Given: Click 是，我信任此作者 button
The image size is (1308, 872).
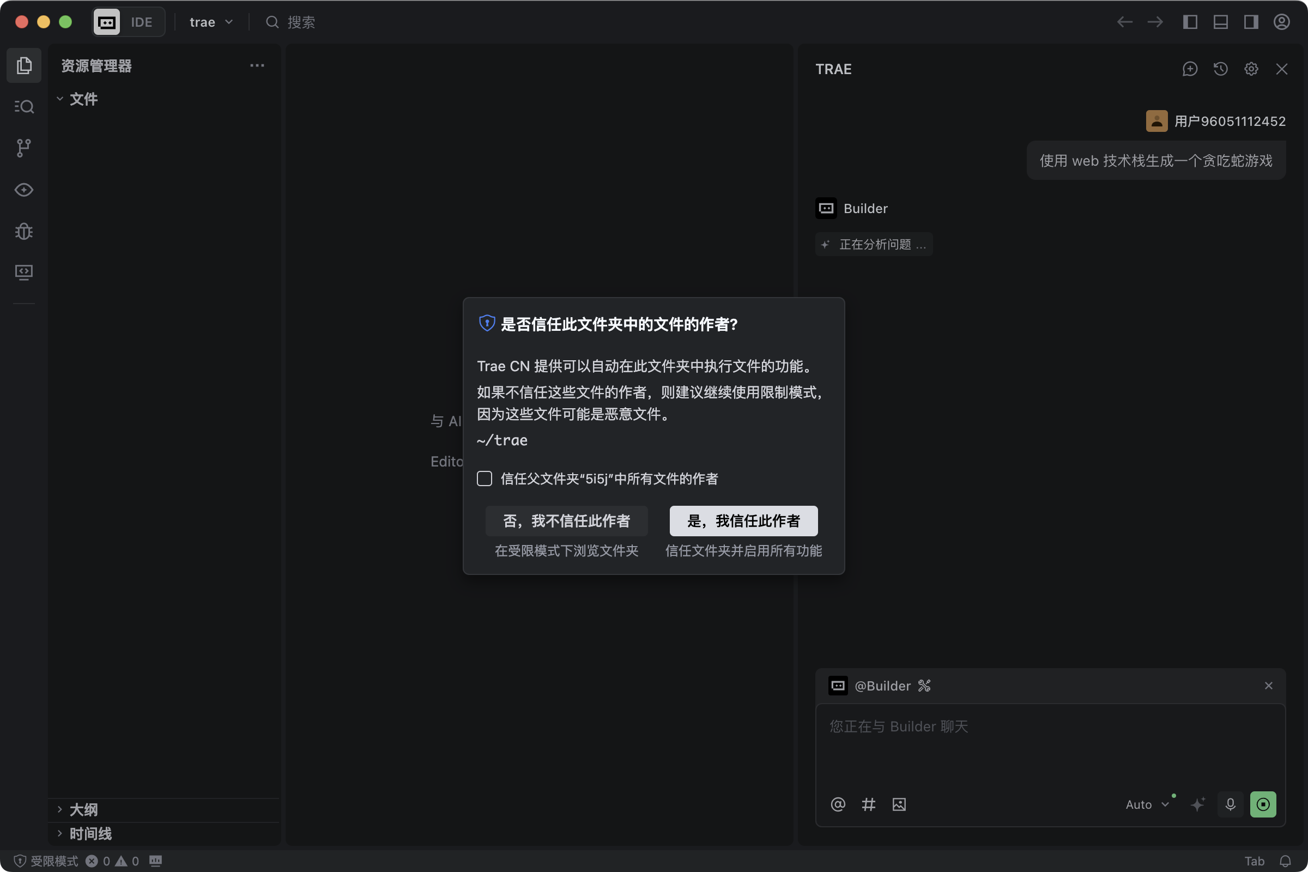Looking at the screenshot, I should pos(743,520).
